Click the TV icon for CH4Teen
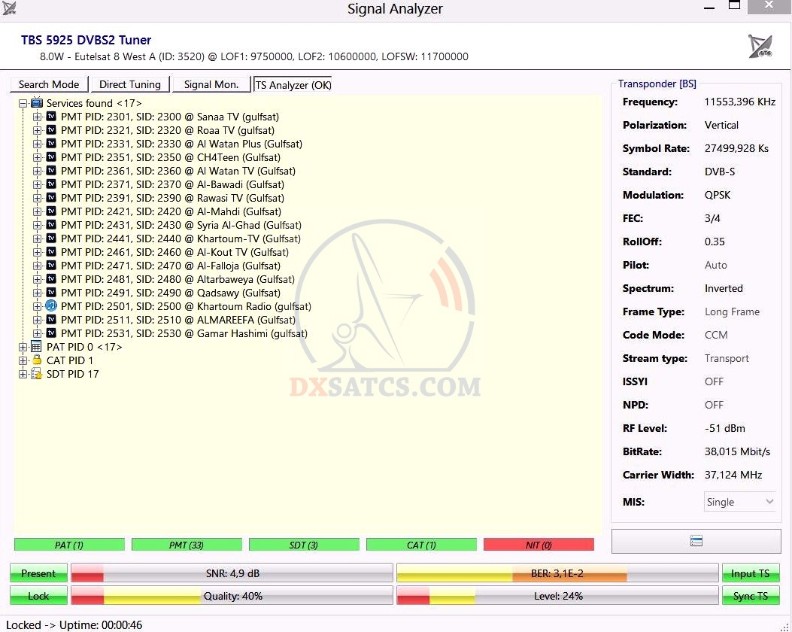Screen dimensions: 792x632 [x=51, y=157]
